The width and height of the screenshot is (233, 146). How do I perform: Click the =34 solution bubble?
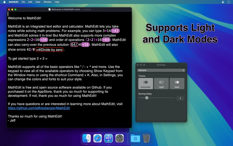tap(44, 40)
